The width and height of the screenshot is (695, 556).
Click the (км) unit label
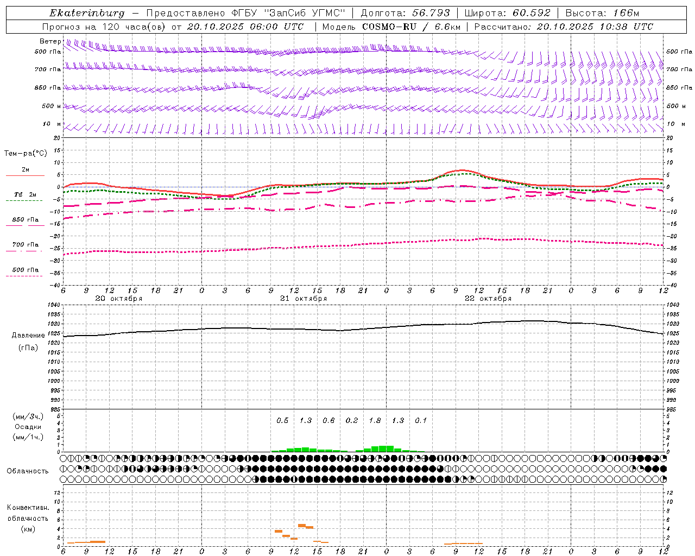(28, 529)
